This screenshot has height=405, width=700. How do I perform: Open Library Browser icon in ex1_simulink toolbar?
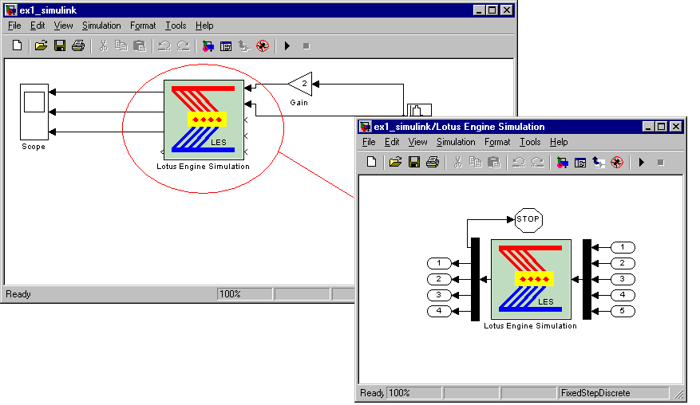pos(208,46)
